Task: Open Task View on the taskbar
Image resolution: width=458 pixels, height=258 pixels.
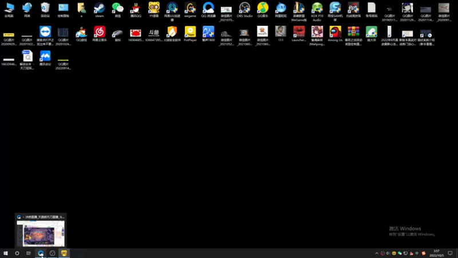Action: pos(28,253)
